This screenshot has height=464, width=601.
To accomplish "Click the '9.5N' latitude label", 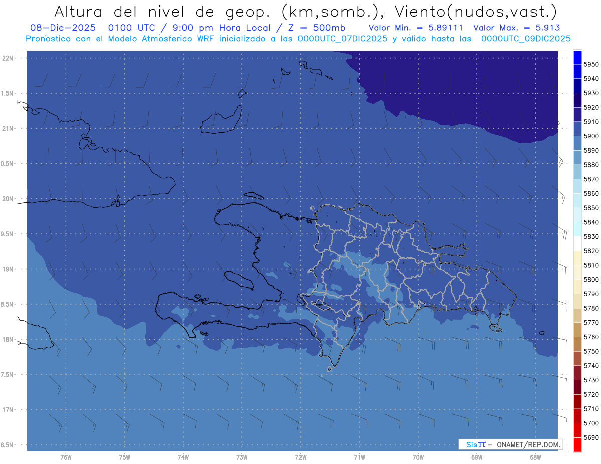I will tap(7, 234).
